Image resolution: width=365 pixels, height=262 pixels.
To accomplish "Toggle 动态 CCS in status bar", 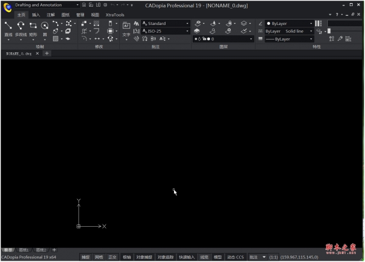I will pos(235,257).
